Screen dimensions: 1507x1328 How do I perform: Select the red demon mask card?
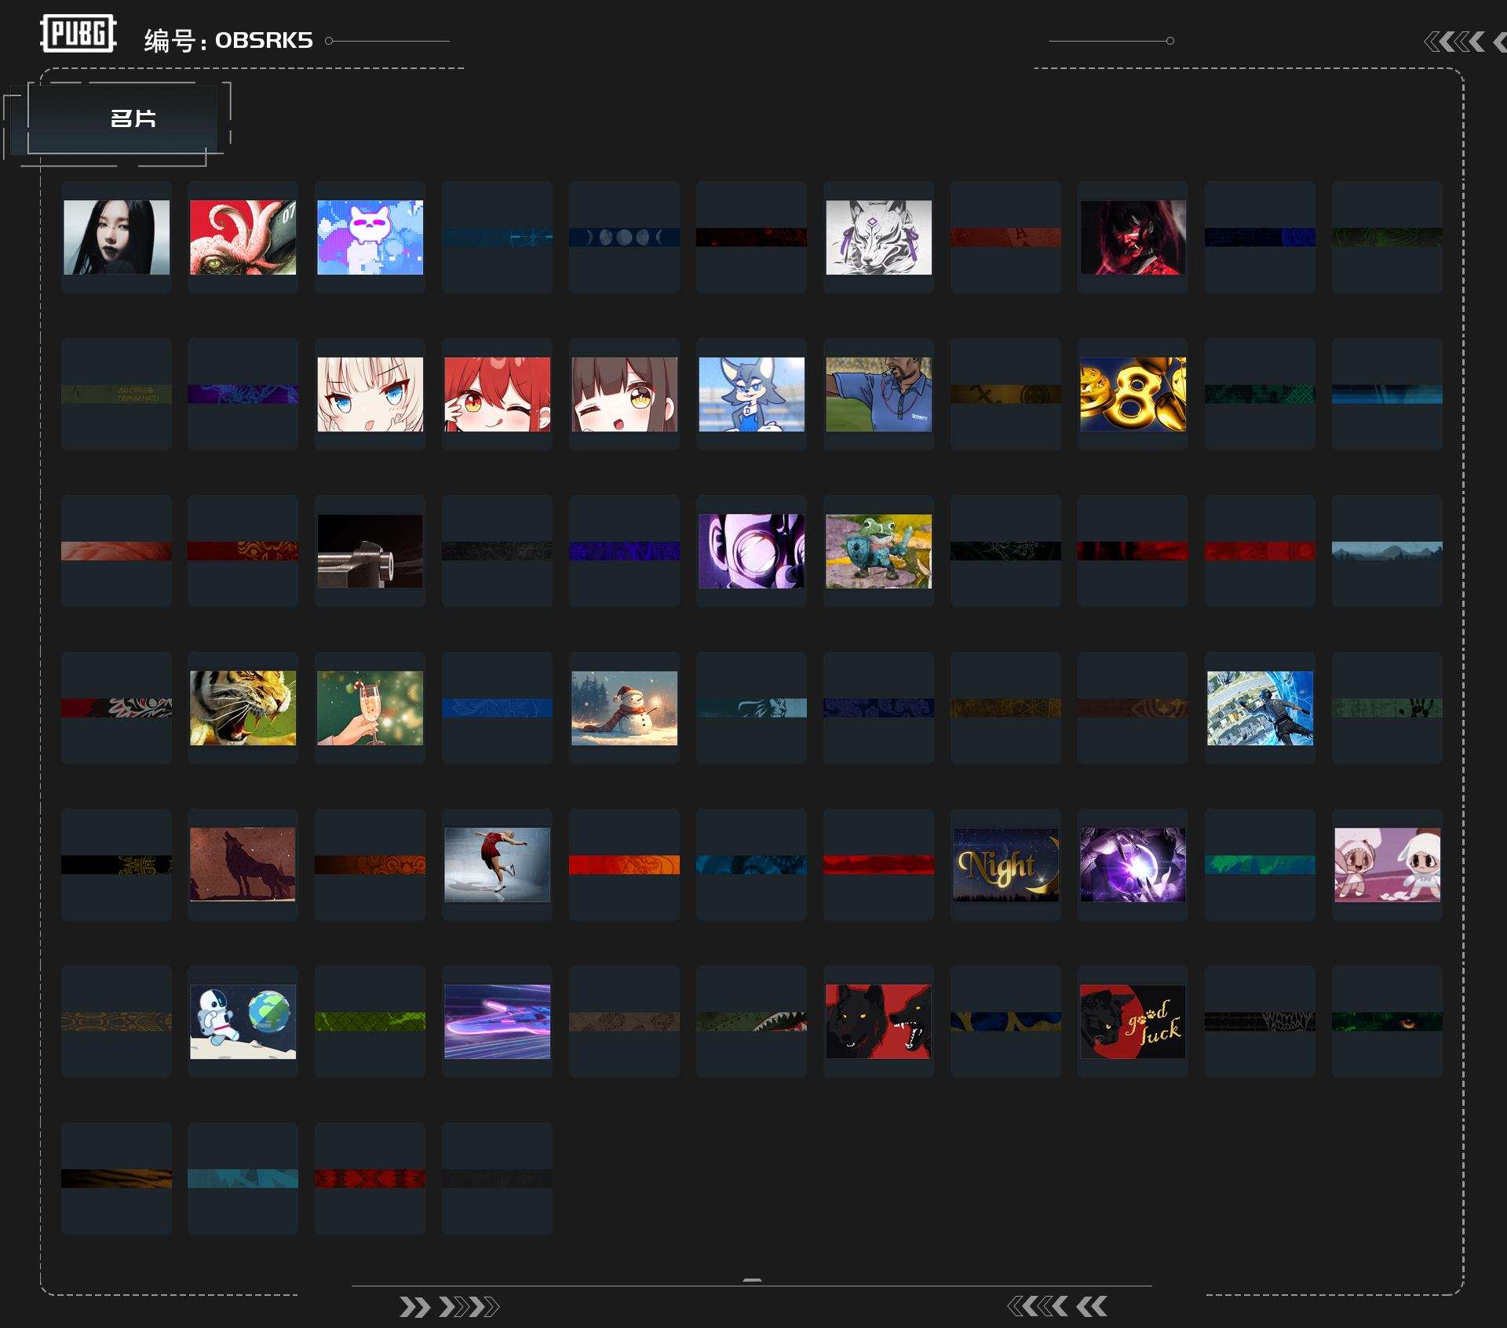click(1133, 237)
